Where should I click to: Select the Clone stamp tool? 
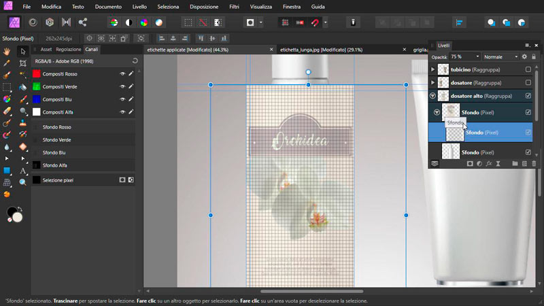click(23, 123)
